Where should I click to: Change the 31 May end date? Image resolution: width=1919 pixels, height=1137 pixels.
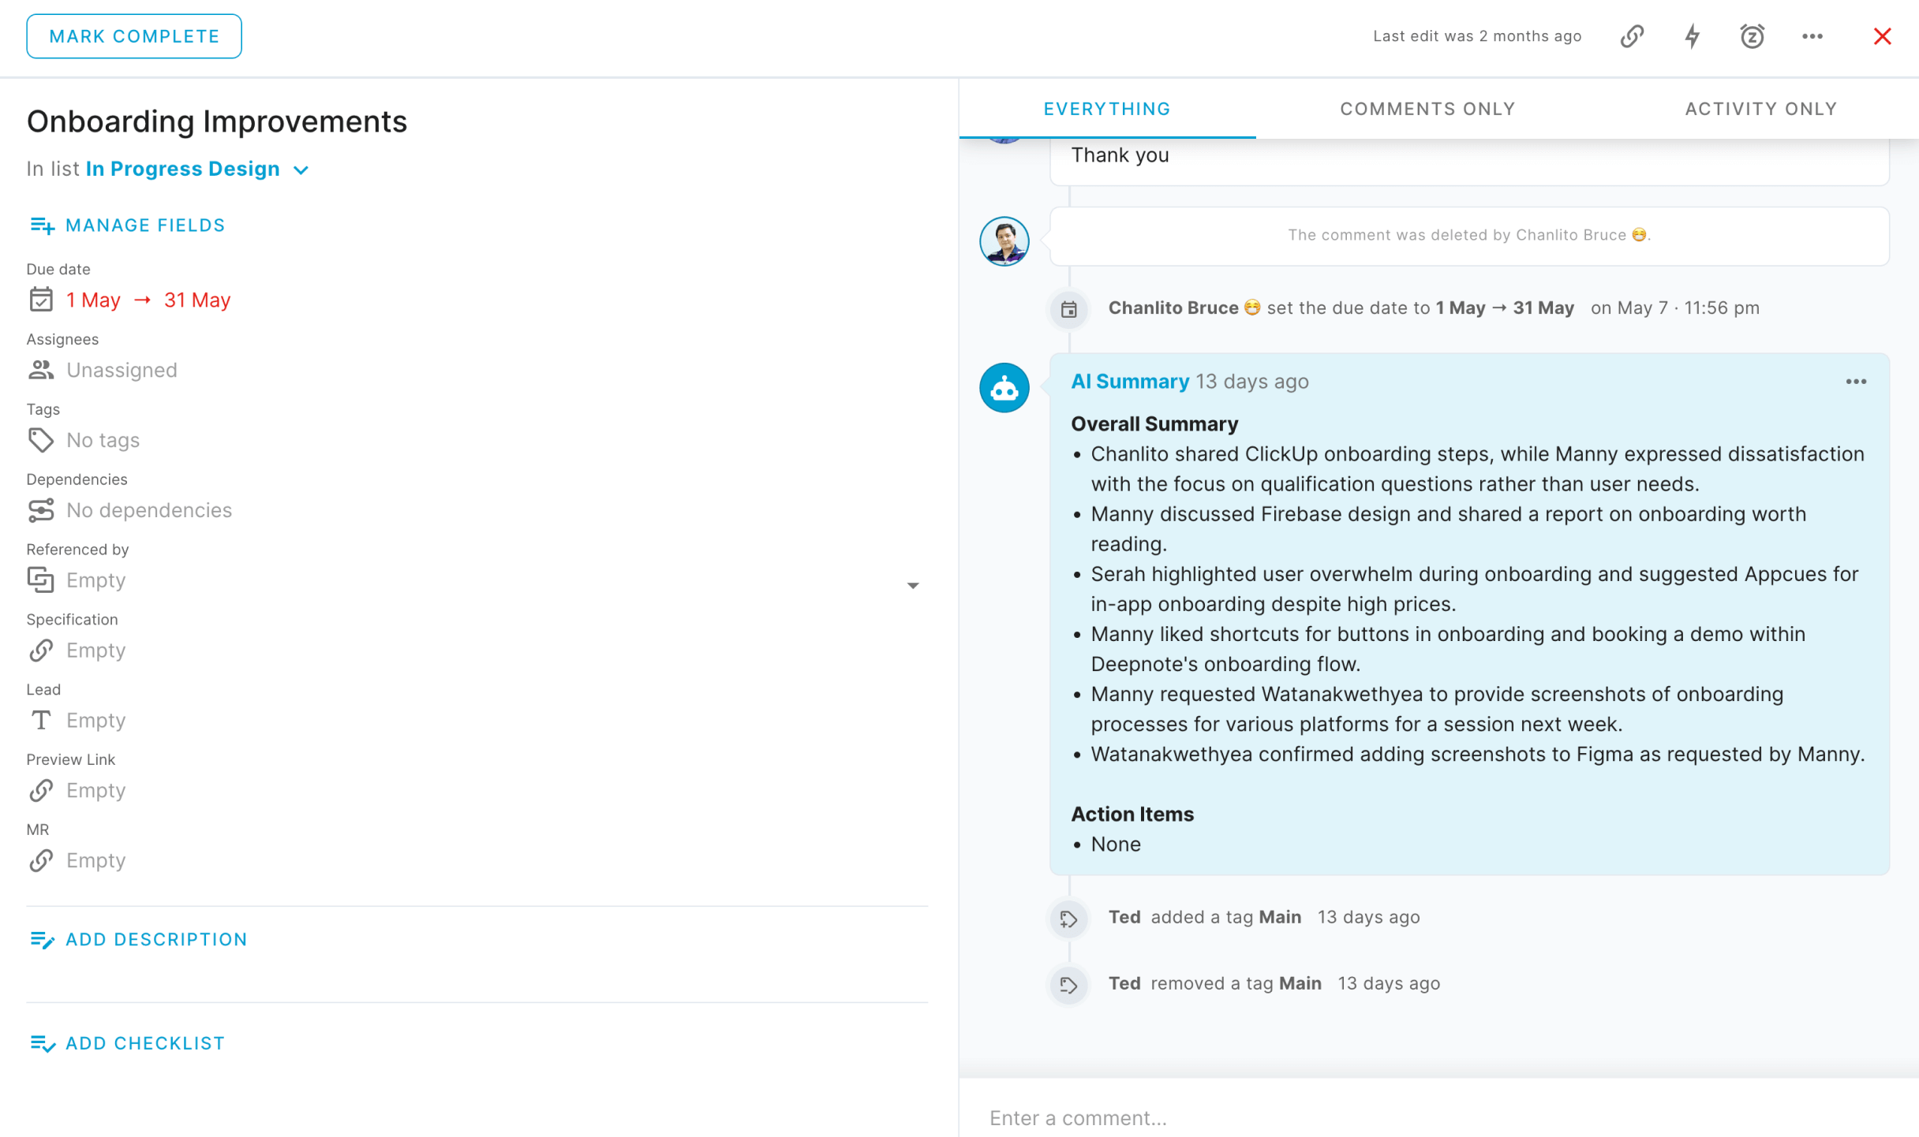(x=197, y=300)
